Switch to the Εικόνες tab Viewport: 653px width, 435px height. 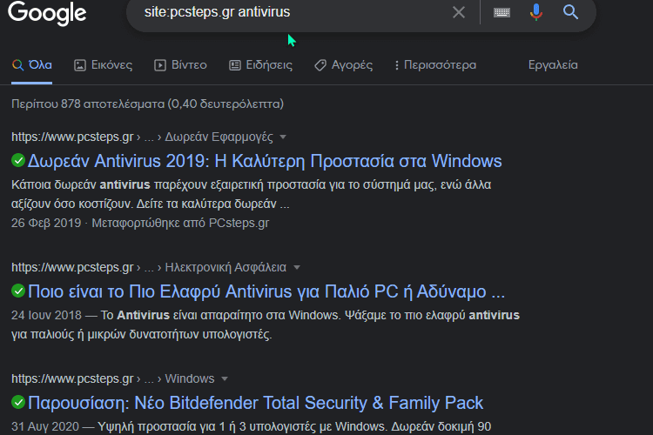click(x=104, y=65)
